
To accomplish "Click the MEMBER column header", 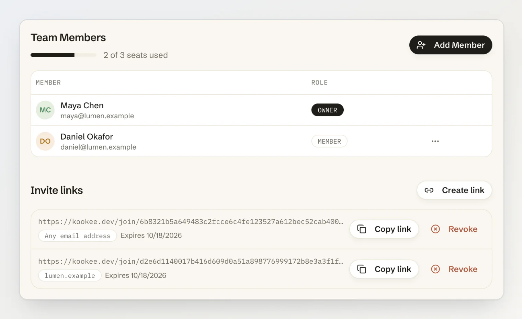I will tap(48, 82).
